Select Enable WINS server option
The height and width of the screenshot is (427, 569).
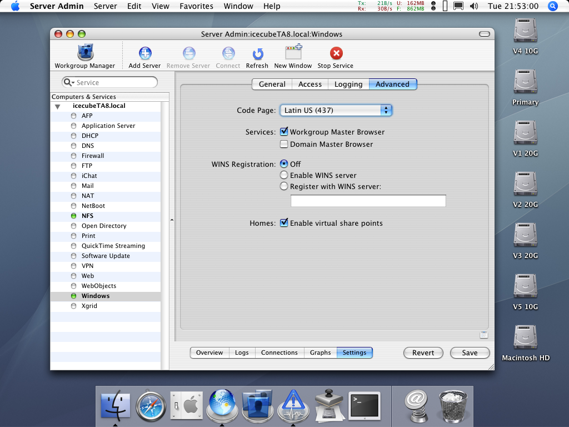point(284,175)
